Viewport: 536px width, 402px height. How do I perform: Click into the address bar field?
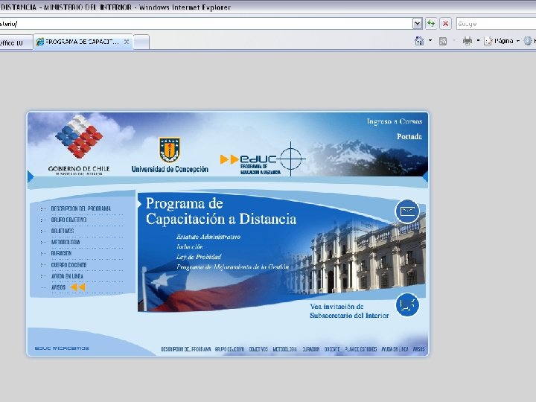tap(205, 23)
